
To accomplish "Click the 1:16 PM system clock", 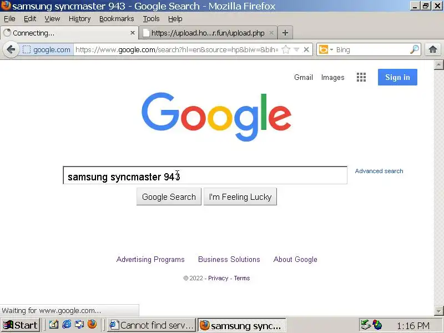I will 413,326.
